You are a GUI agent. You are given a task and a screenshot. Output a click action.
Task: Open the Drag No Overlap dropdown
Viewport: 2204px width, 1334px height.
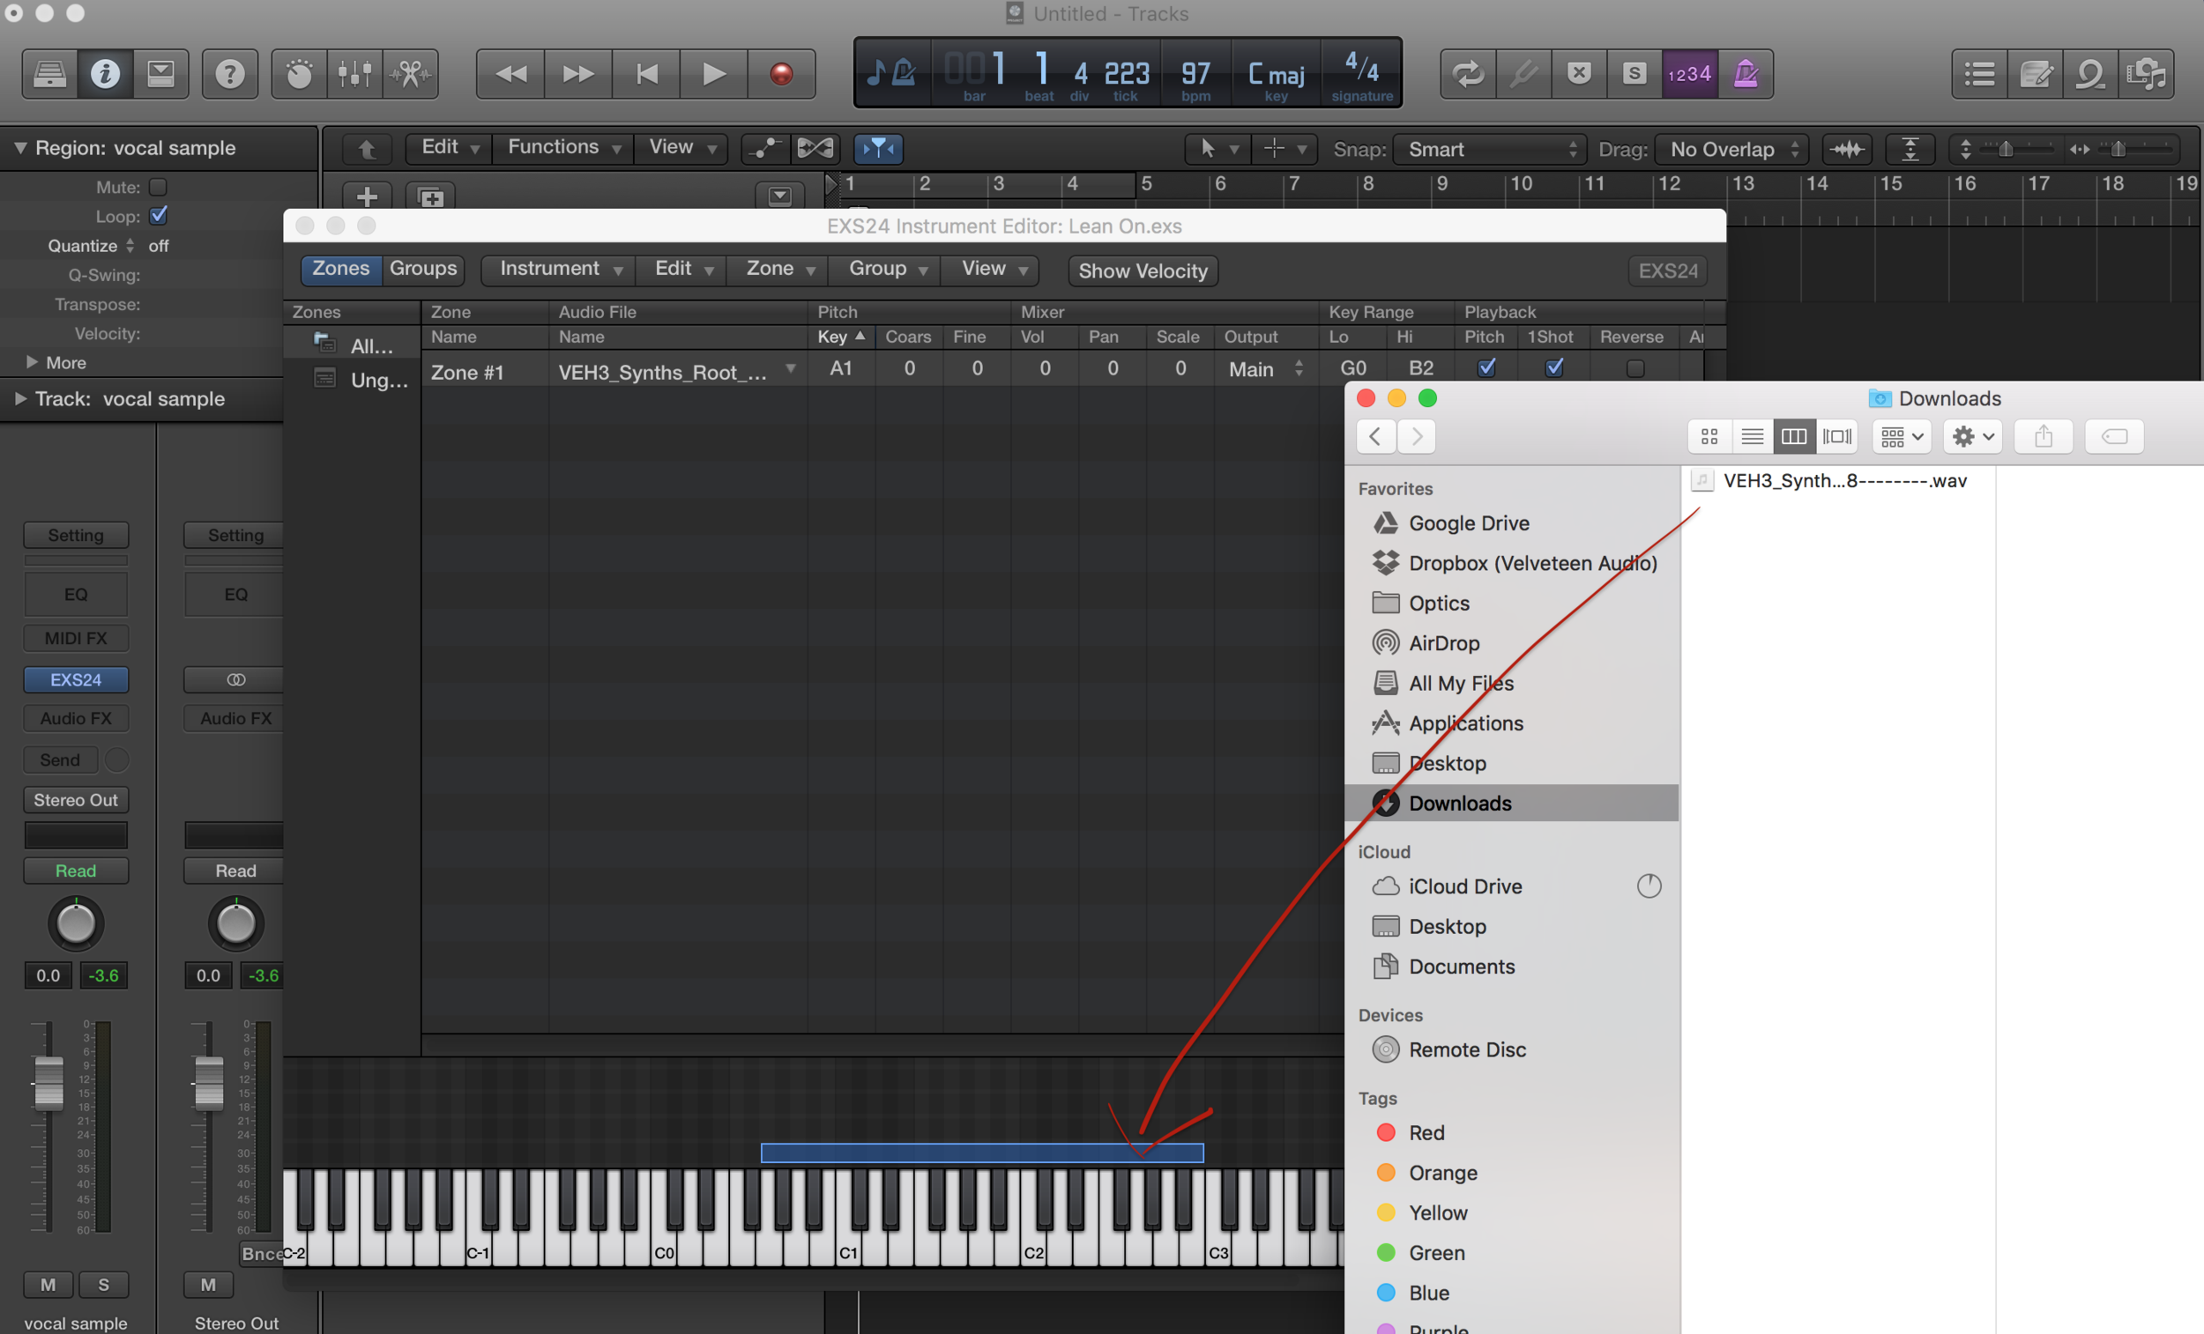coord(1731,149)
